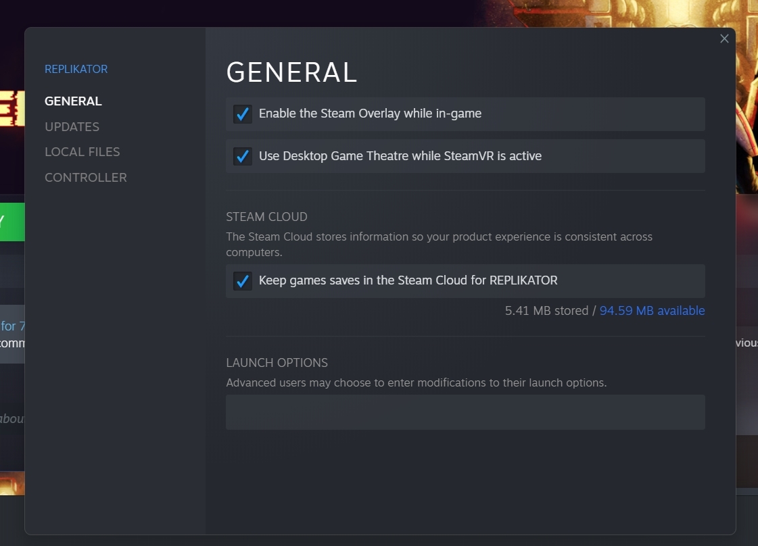Open the Updates settings tab
The width and height of the screenshot is (758, 546).
coord(72,127)
